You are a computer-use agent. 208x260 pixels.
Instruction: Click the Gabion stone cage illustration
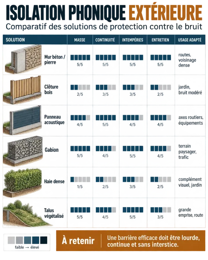[x=23, y=151]
